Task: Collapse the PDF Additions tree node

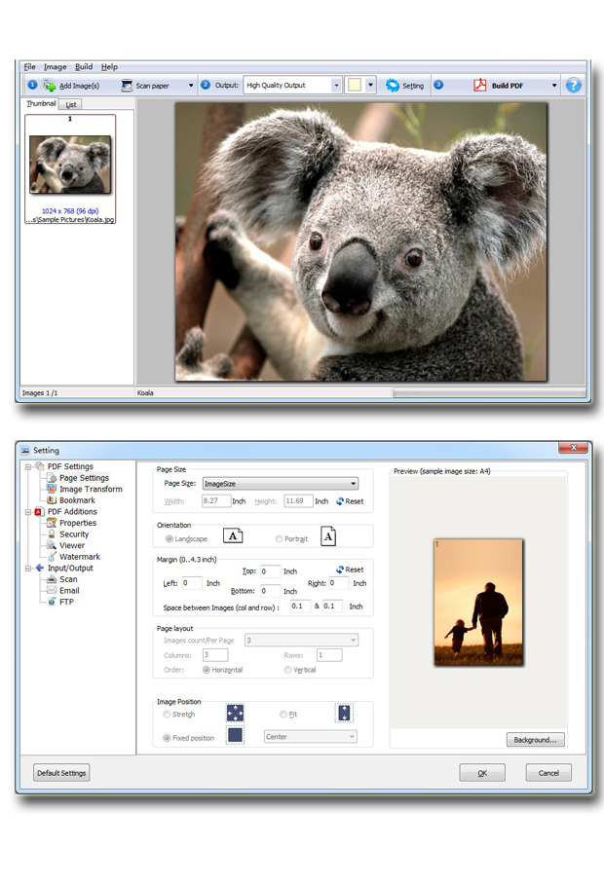Action: 27,512
